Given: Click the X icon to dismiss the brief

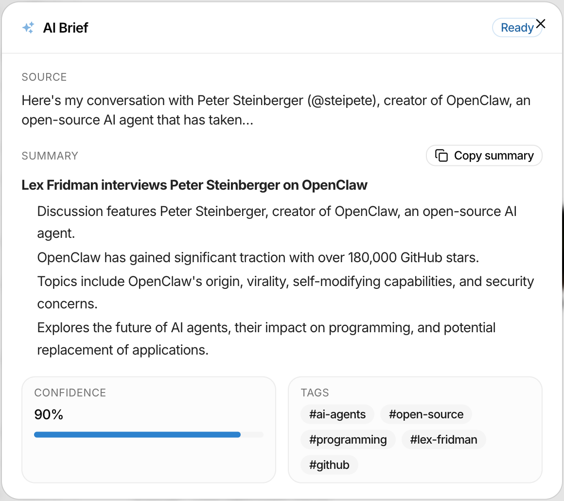Looking at the screenshot, I should tap(540, 23).
